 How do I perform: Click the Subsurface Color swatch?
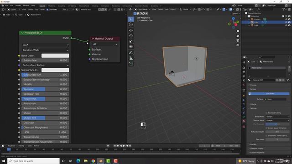coord(55,70)
